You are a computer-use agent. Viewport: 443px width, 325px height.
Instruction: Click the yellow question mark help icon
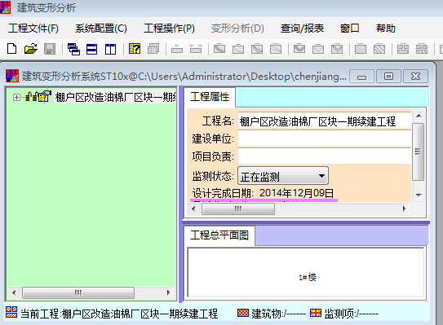pyautogui.click(x=135, y=49)
